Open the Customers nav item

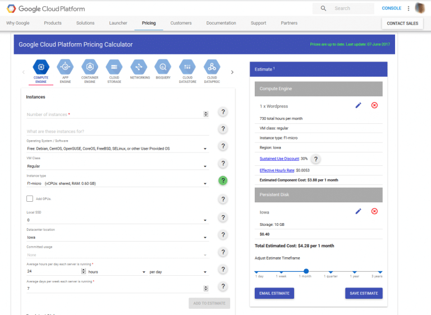pyautogui.click(x=181, y=23)
